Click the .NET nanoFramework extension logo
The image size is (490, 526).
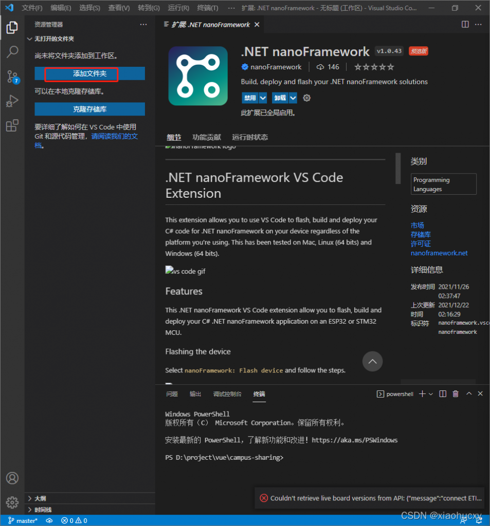point(198,76)
